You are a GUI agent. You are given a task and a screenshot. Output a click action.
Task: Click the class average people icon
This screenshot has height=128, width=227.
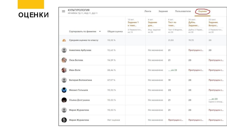[x=64, y=40]
